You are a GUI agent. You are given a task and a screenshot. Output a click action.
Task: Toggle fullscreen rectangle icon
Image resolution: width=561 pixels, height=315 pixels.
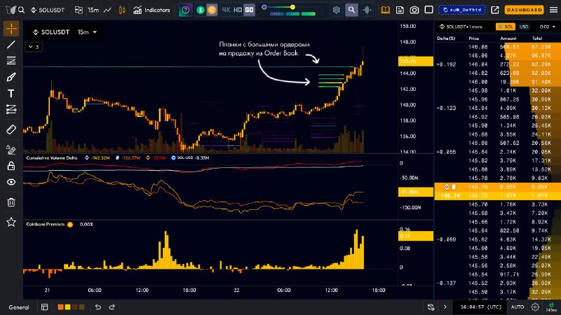click(x=428, y=10)
